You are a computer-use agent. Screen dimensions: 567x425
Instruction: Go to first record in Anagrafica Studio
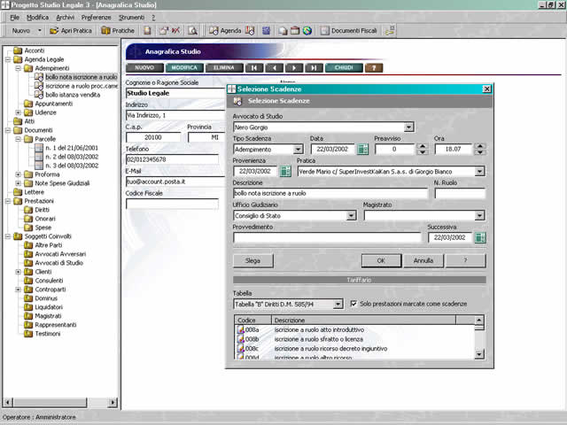[254, 67]
